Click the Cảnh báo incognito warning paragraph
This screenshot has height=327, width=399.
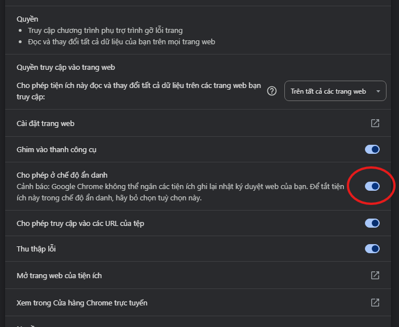coord(180,192)
